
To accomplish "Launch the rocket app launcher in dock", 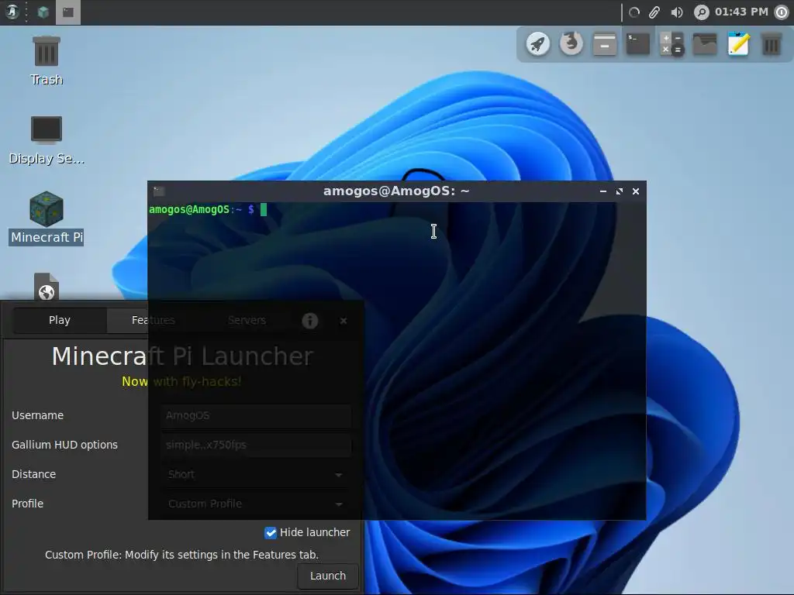I will click(538, 44).
